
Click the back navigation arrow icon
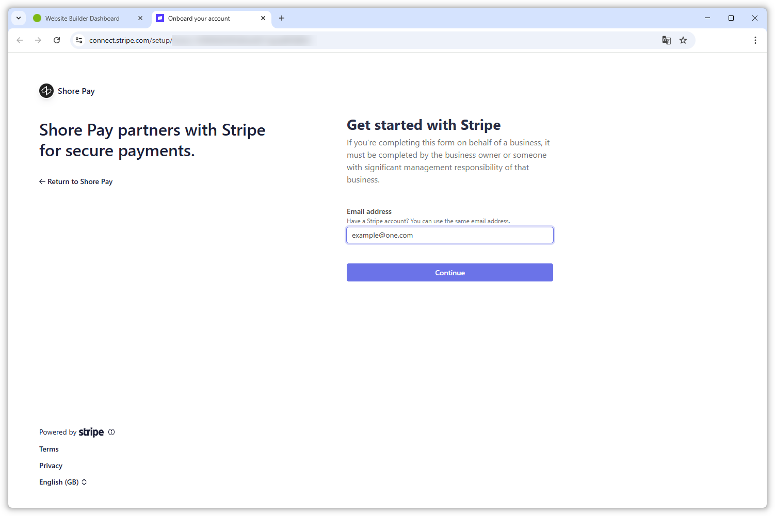coord(20,40)
